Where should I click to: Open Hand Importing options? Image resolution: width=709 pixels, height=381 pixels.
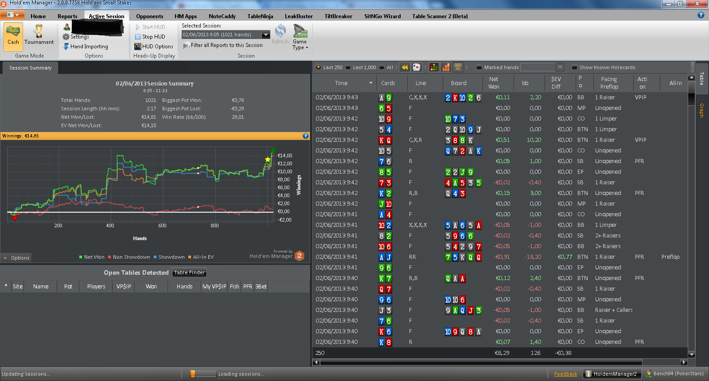coord(86,47)
